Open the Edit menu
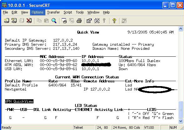This screenshot has width=184, height=130. point(14,12)
